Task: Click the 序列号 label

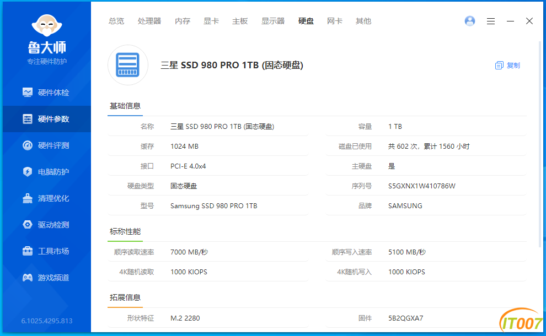Action: [361, 186]
